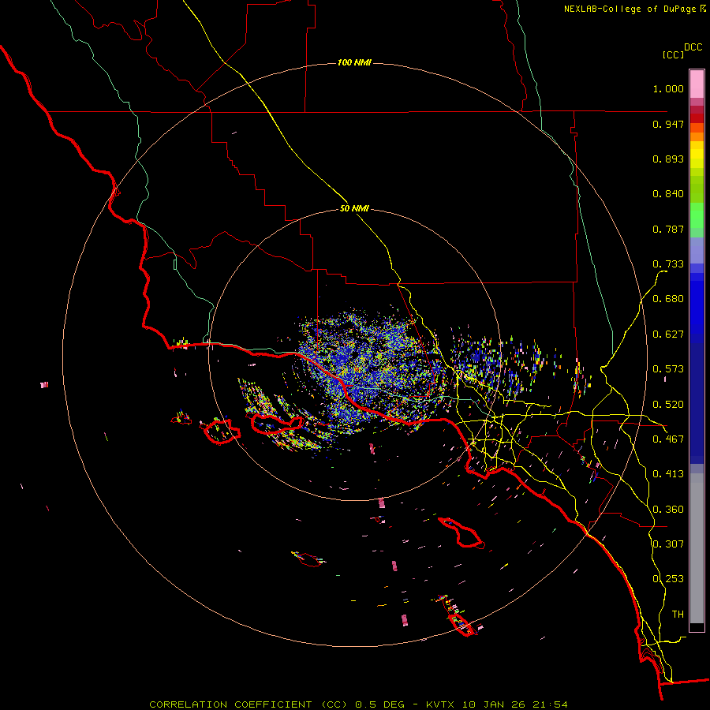This screenshot has width=710, height=710.
Task: Click the 0.573 scale value
Action: tap(668, 369)
